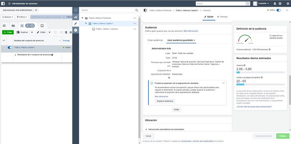Image resolution: width=291 pixels, height=144 pixels.
Task: Open the Filtros dropdown
Action: (x=22, y=17)
